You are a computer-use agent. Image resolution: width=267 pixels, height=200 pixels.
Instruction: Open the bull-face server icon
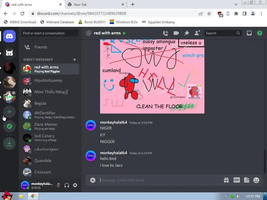9,53
